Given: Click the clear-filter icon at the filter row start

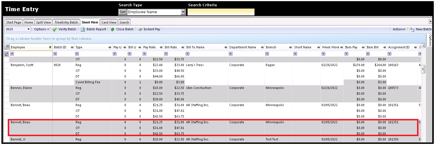Looking at the screenshot, I should click(x=7, y=54).
